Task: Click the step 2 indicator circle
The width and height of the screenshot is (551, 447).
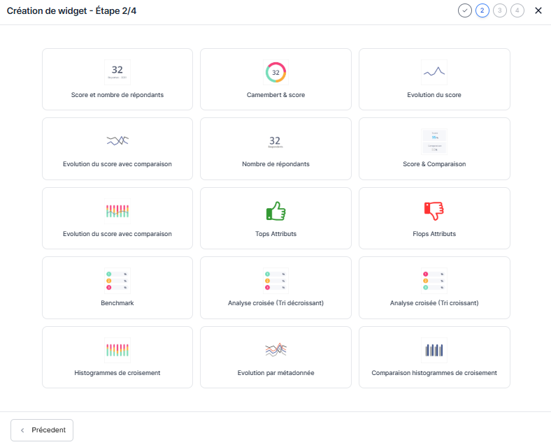Action: pyautogui.click(x=482, y=10)
